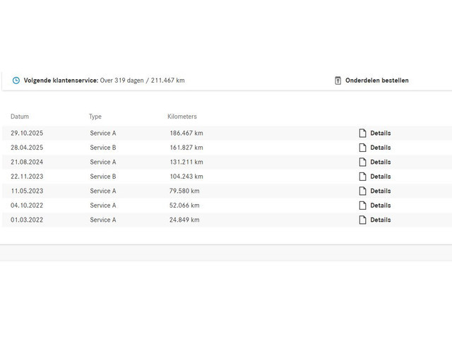Open Details for 79.580 km service
The height and width of the screenshot is (339, 452).
(x=380, y=191)
